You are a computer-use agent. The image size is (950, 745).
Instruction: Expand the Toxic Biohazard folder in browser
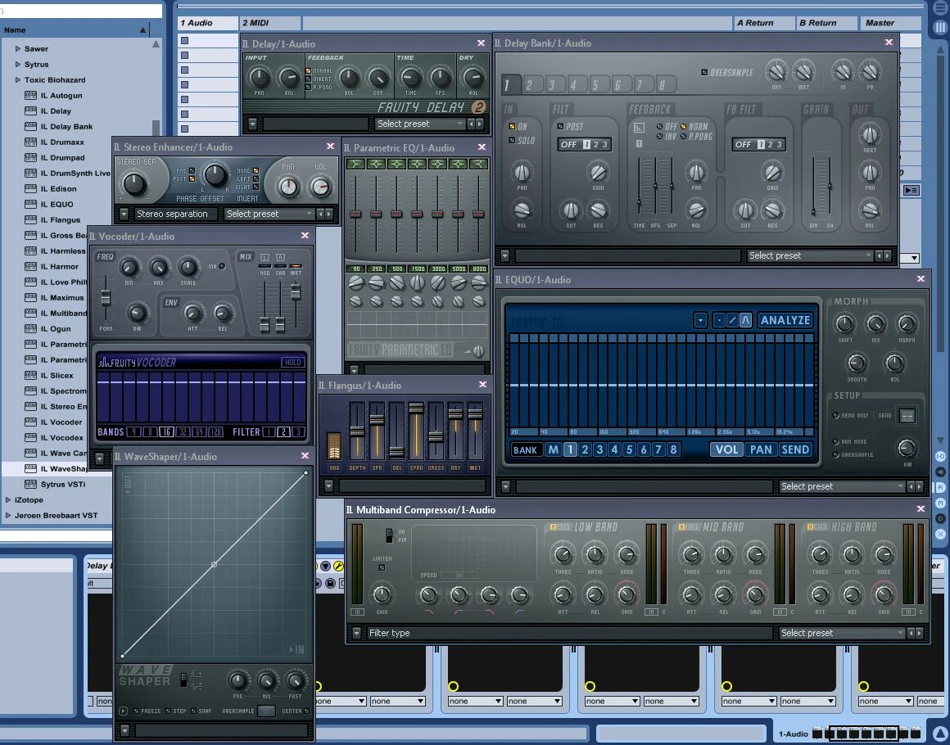pyautogui.click(x=17, y=79)
